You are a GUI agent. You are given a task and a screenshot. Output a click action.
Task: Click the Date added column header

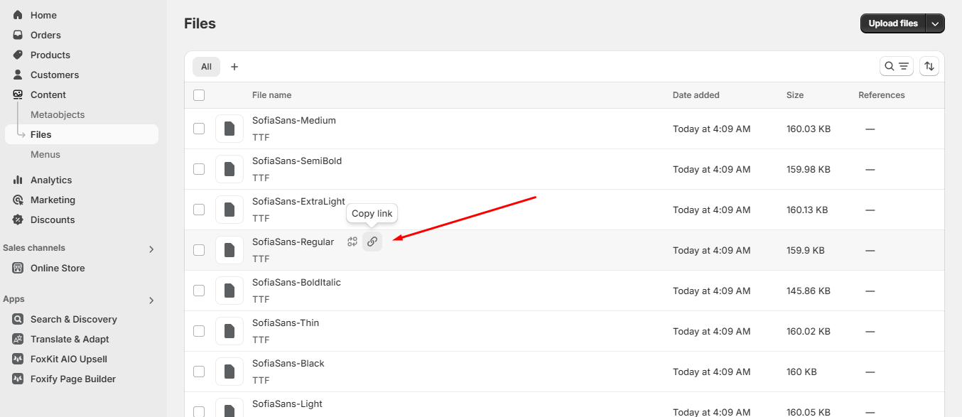click(x=696, y=95)
